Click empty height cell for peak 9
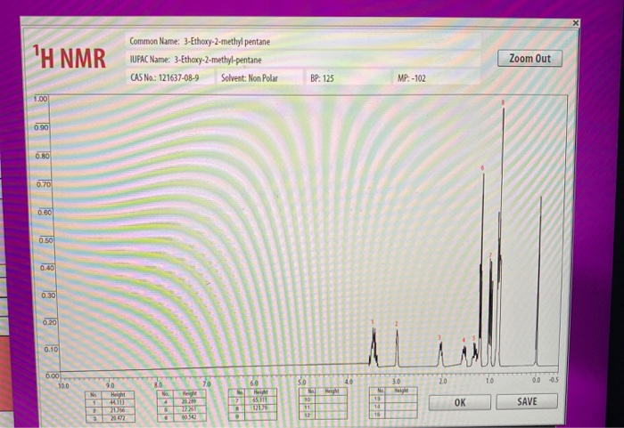 tap(261, 416)
